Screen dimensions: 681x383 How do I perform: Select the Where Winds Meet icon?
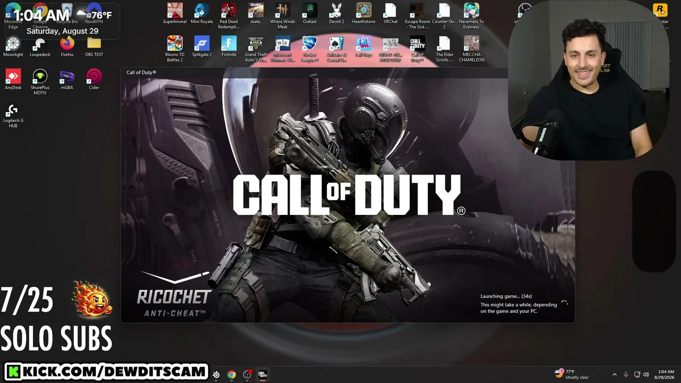(283, 16)
